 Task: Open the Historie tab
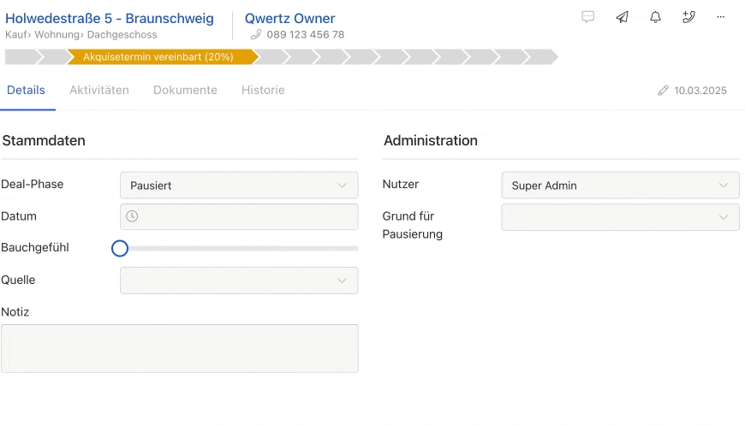coord(263,90)
